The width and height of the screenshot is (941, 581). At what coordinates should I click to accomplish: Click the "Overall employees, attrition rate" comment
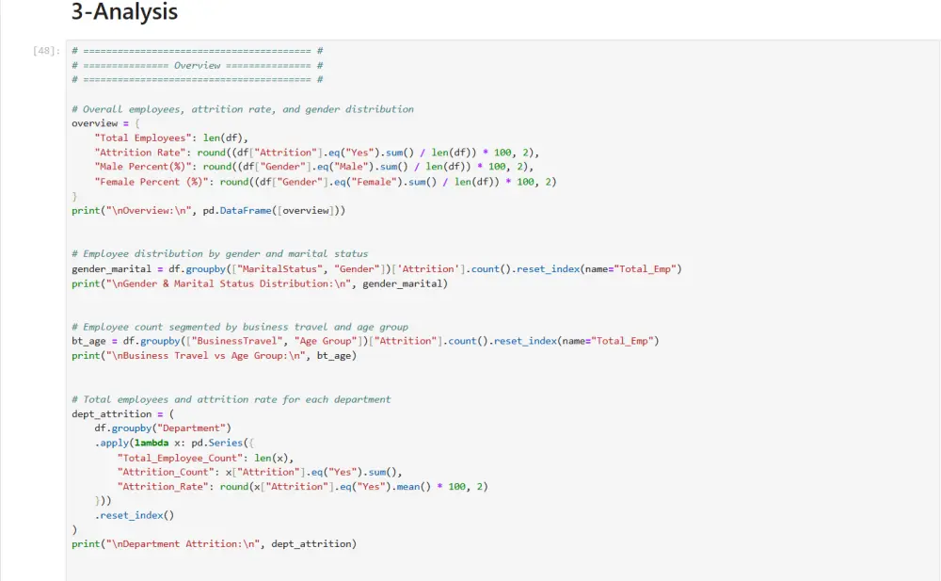(x=243, y=109)
